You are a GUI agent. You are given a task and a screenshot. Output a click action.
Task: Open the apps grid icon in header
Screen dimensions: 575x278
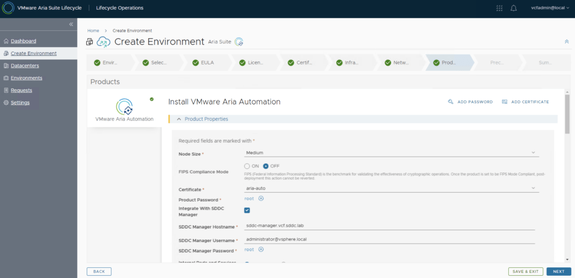click(500, 8)
